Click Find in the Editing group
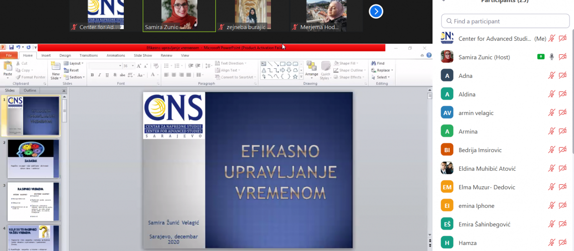 (378, 63)
